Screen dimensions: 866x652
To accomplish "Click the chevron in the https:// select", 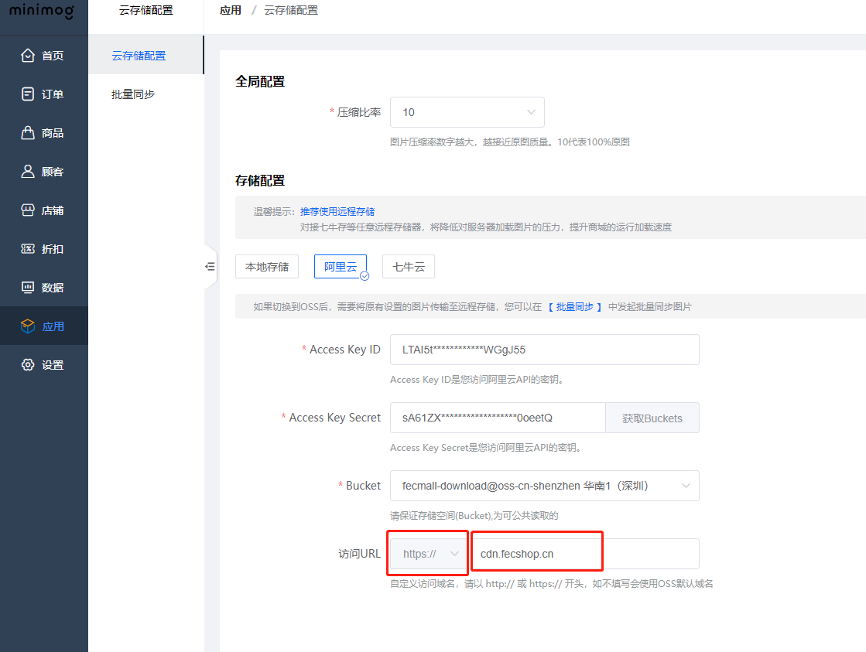I will [454, 554].
